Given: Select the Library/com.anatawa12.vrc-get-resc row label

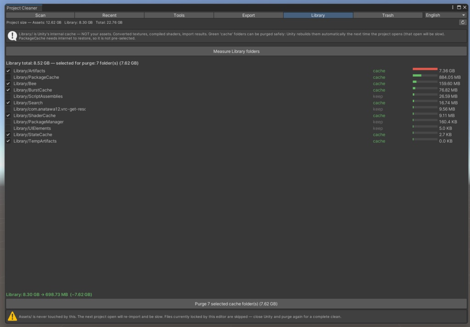Looking at the screenshot, I should tap(50, 109).
